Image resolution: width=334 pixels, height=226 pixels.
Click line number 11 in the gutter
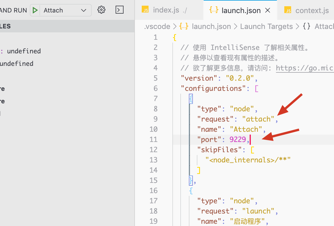pos(153,139)
